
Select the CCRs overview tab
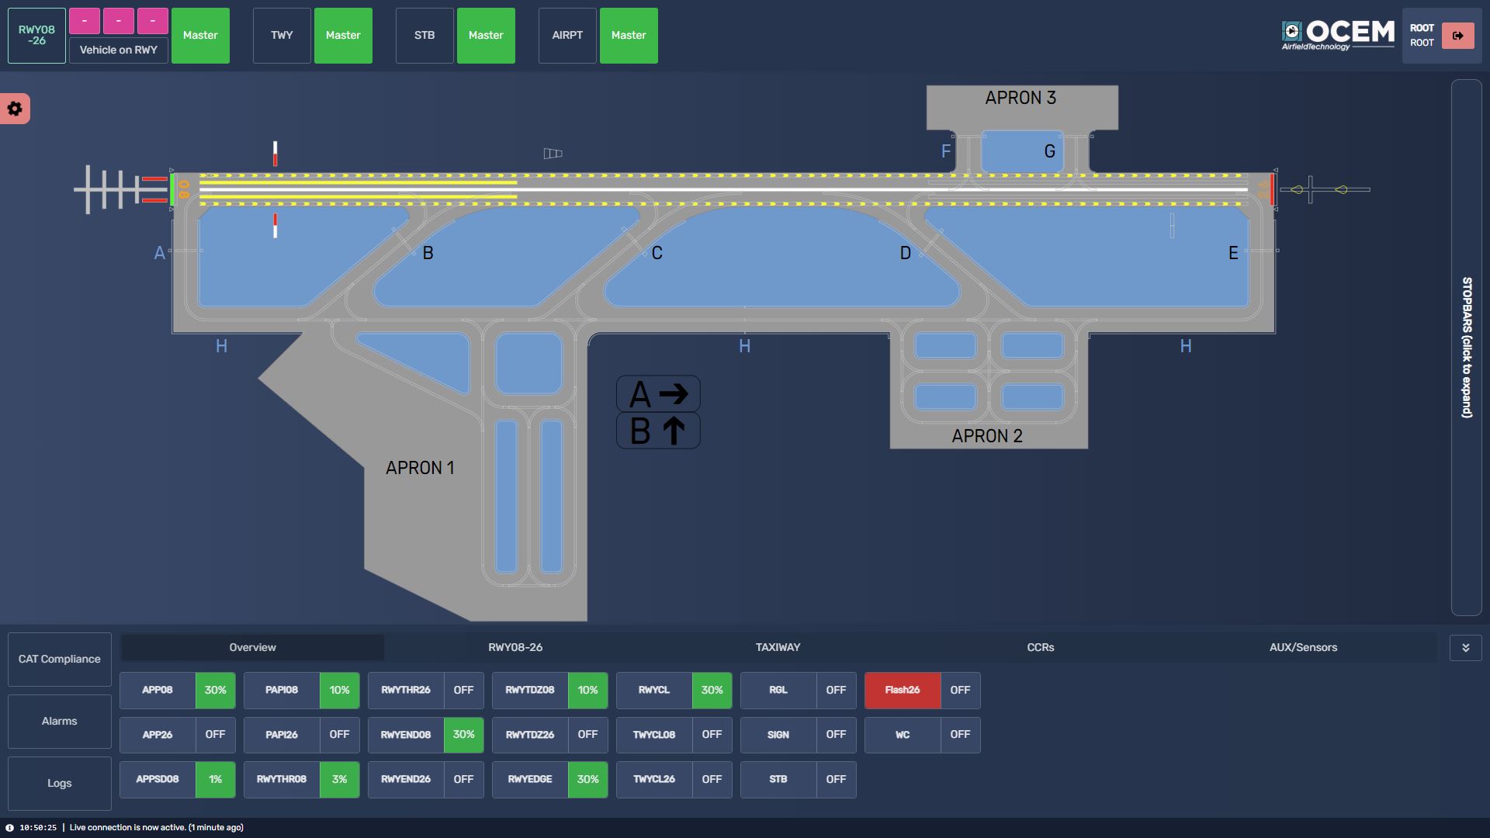(1040, 646)
